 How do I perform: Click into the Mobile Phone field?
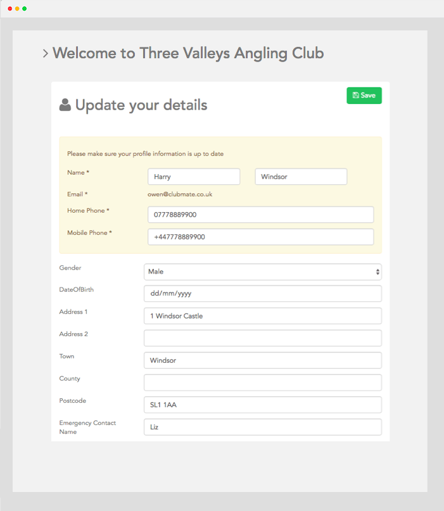tap(260, 237)
